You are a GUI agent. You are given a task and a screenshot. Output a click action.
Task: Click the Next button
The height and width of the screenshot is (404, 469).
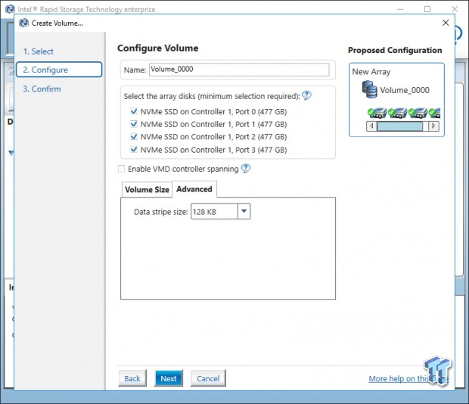[x=169, y=378]
